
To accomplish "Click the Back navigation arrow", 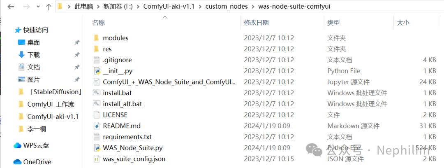I will pos(10,7).
